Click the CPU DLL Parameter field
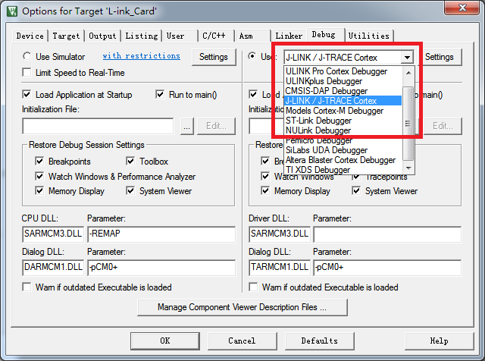485x361 pixels. pyautogui.click(x=161, y=234)
